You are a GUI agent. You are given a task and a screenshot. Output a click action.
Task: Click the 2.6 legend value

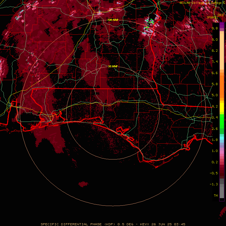coord(215,129)
